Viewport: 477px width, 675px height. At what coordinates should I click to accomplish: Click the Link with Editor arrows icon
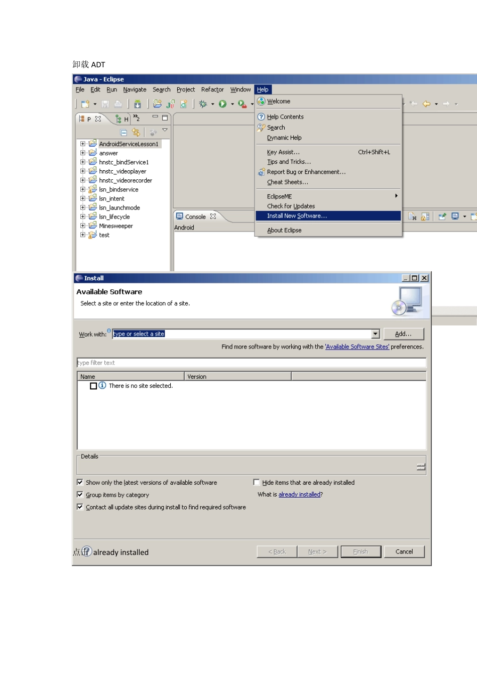(136, 132)
